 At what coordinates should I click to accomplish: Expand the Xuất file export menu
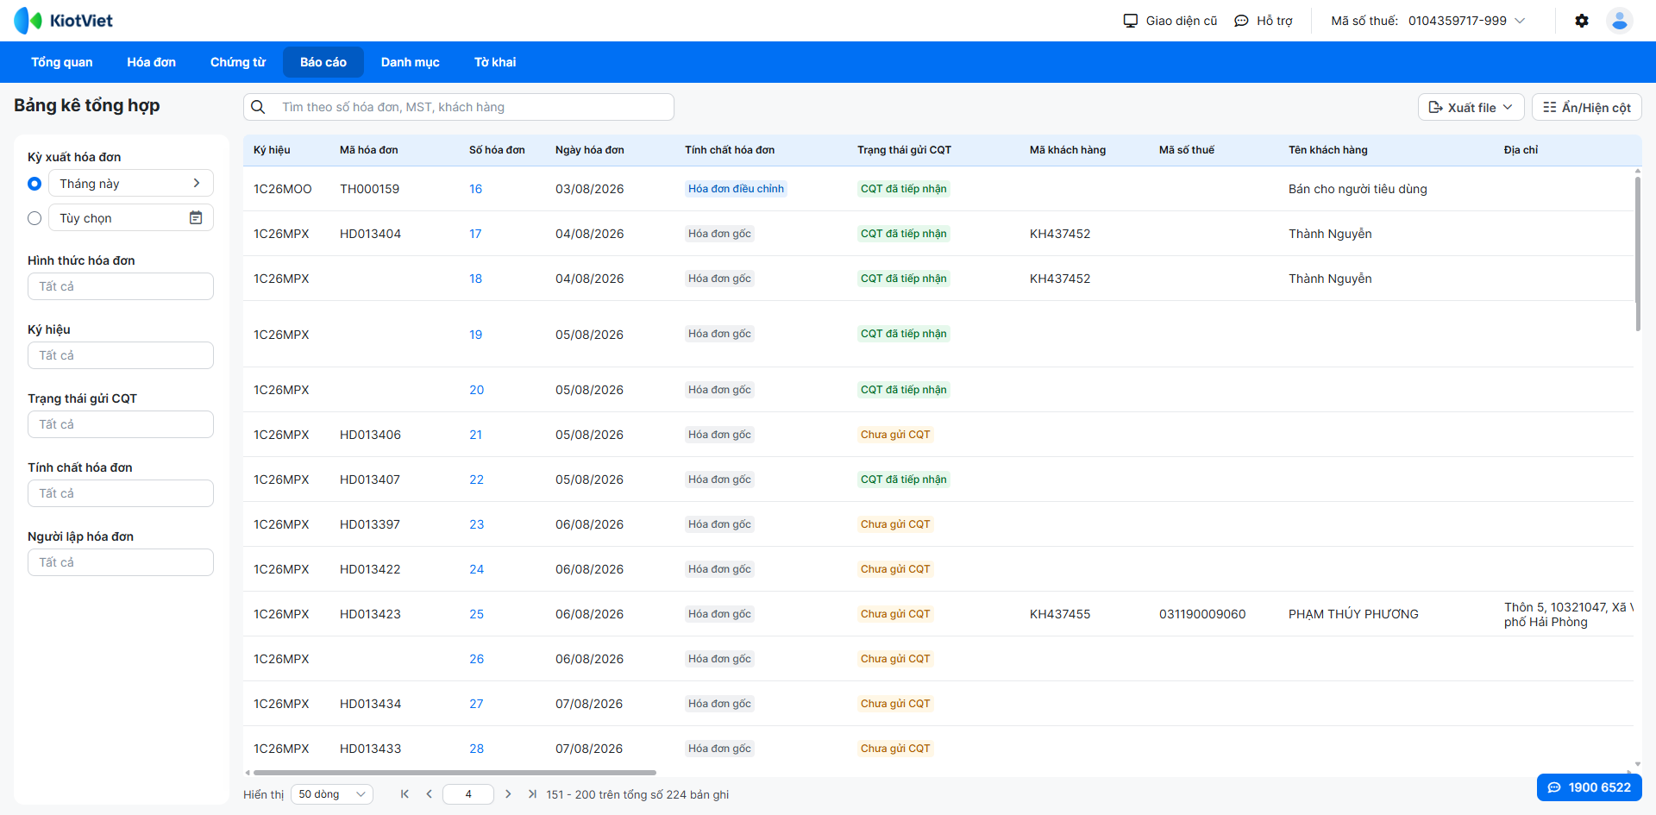(x=1471, y=107)
